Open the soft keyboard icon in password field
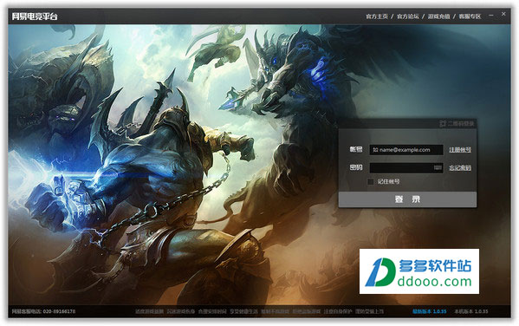 click(438, 167)
